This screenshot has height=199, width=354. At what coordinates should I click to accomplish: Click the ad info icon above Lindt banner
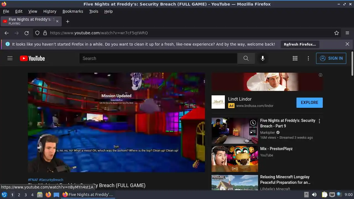point(321,75)
